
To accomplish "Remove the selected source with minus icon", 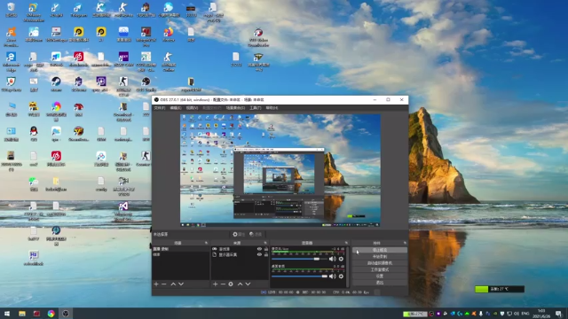I will (223, 284).
